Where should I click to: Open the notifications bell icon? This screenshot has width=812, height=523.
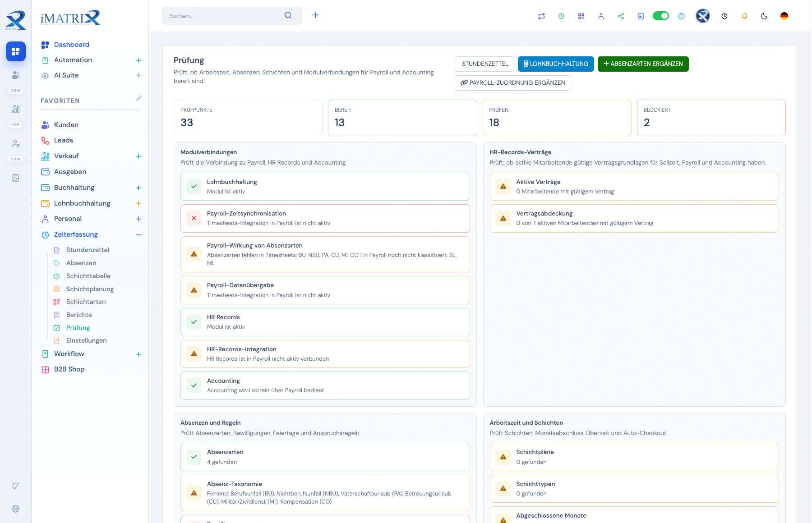pos(744,16)
